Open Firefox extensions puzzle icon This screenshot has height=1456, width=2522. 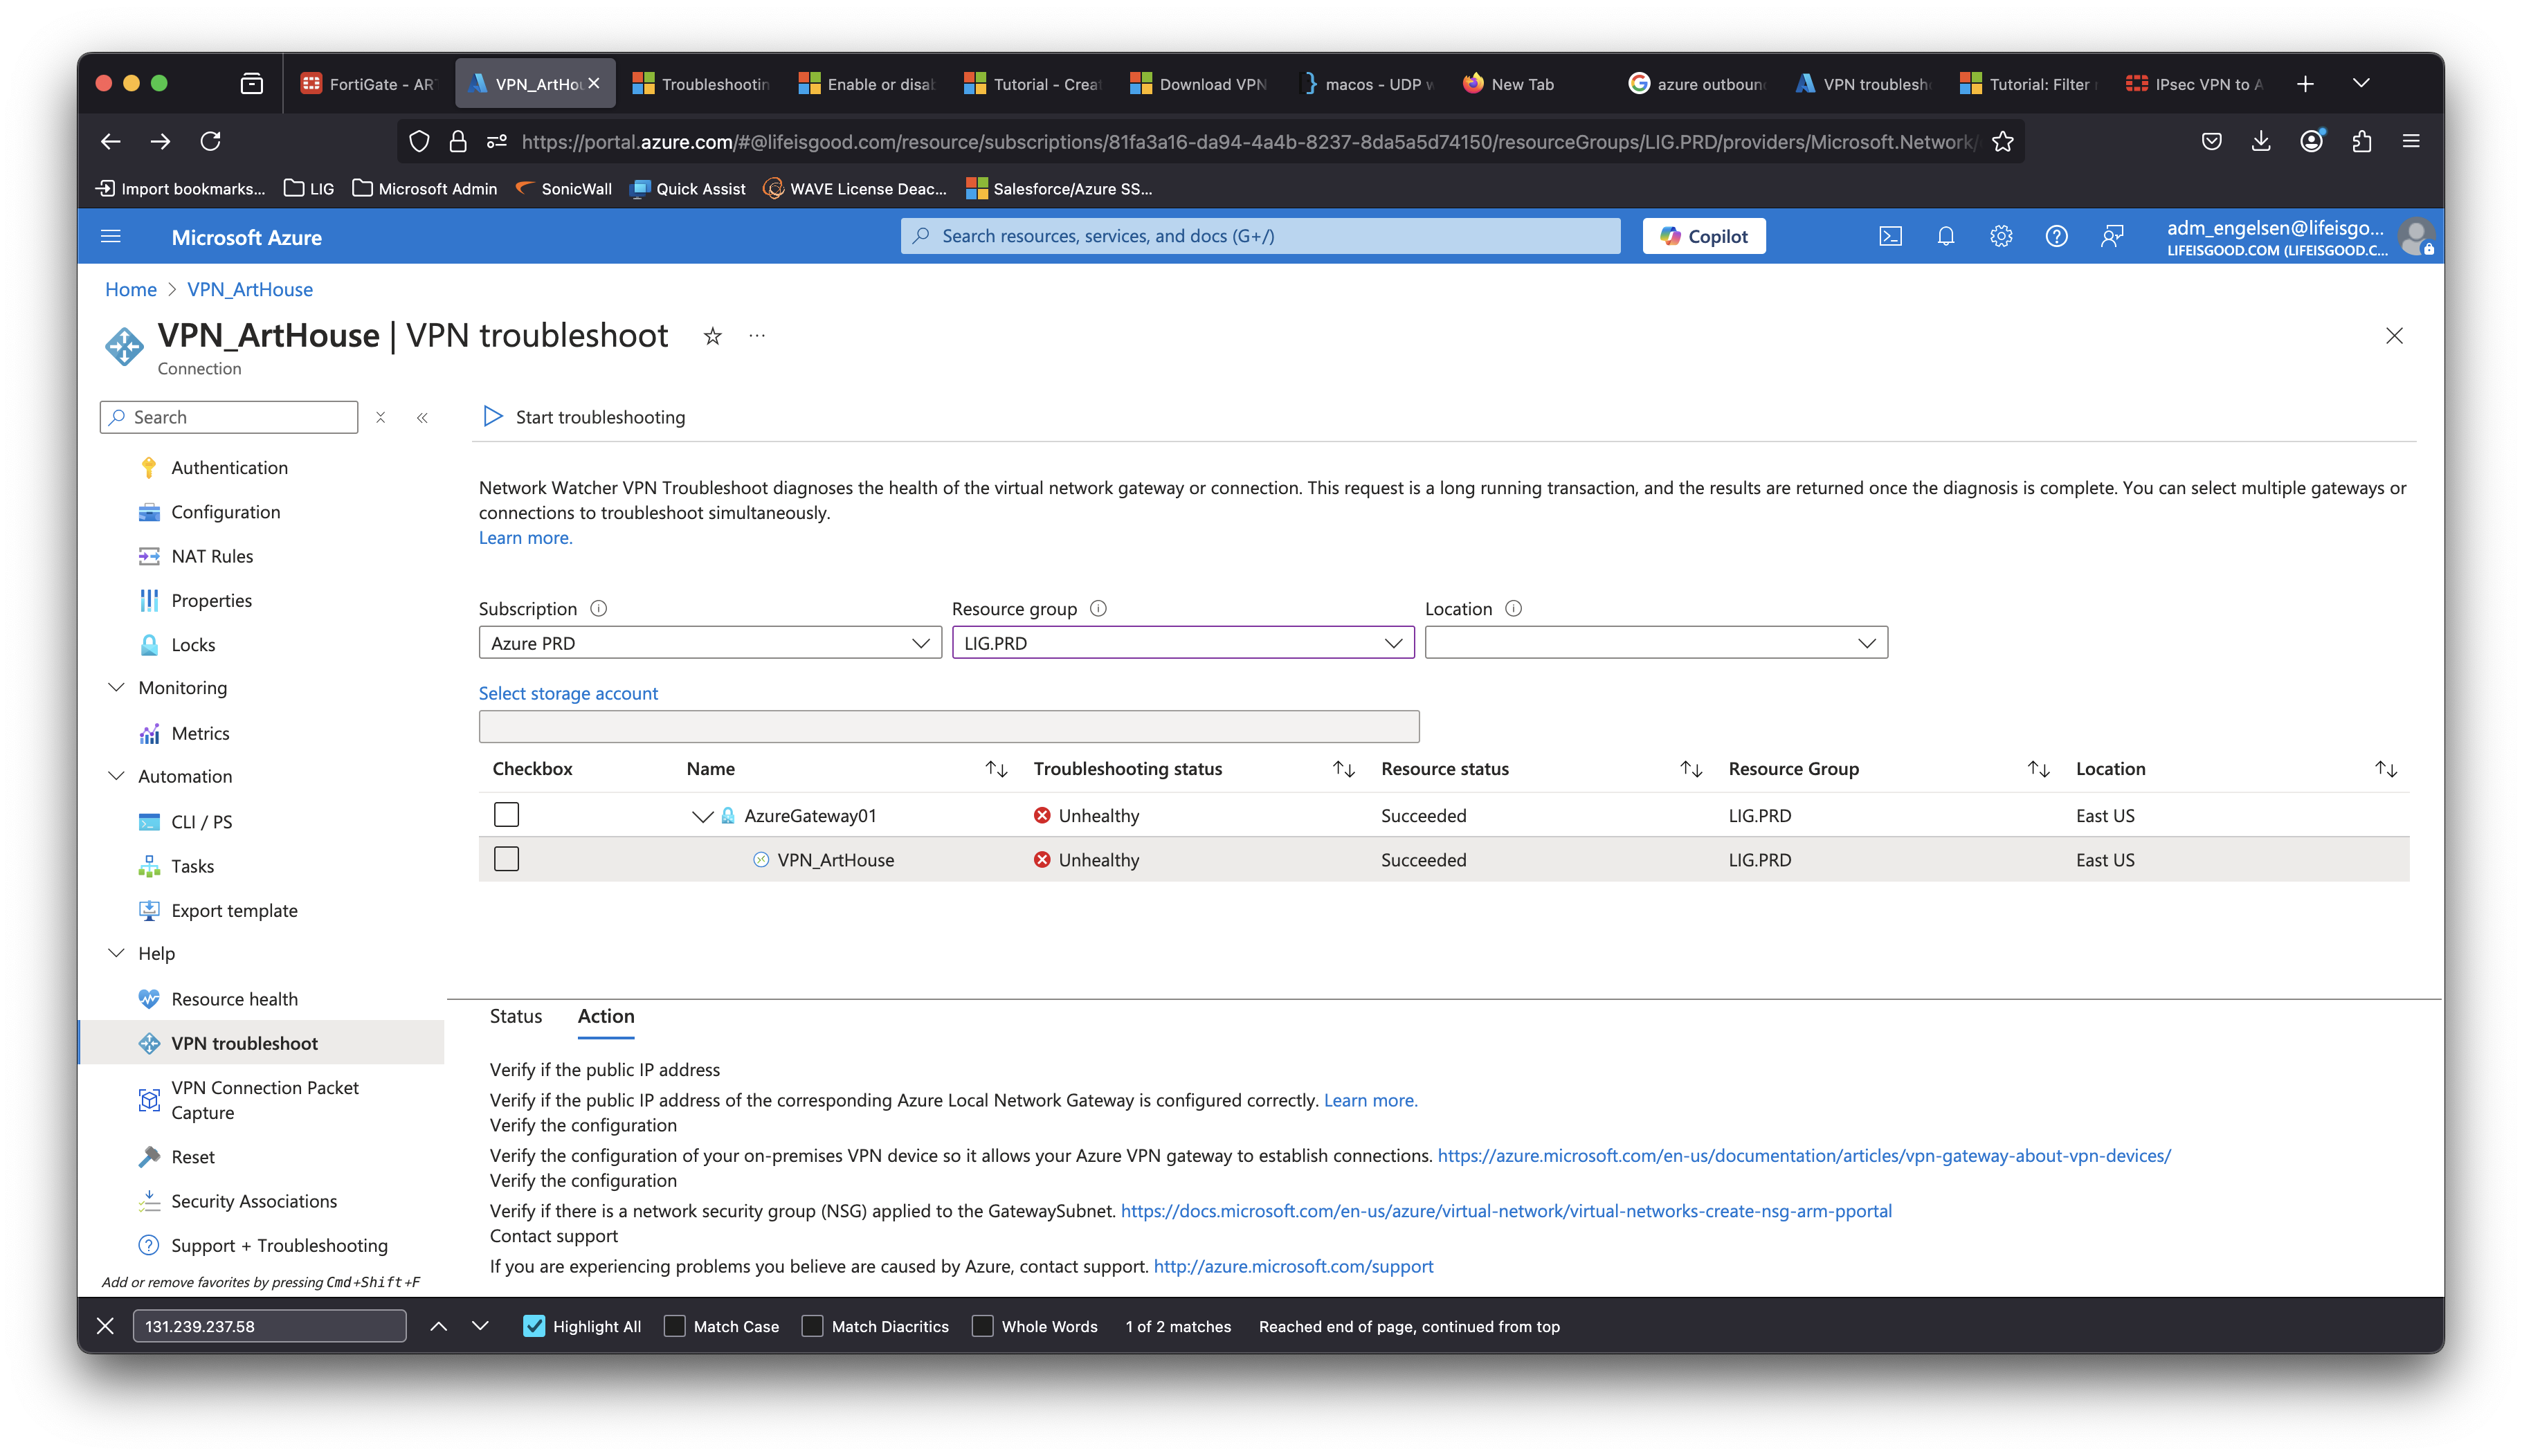[2362, 142]
